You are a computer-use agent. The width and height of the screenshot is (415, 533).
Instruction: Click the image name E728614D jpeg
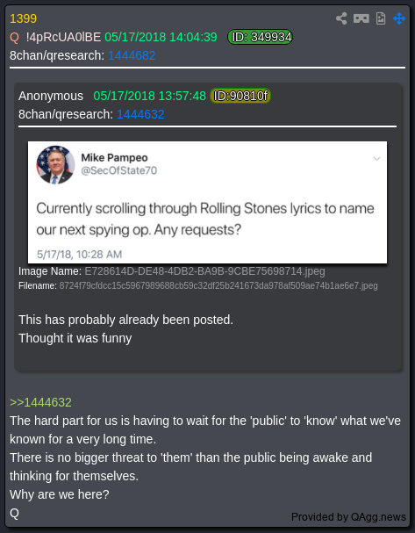coord(204,271)
